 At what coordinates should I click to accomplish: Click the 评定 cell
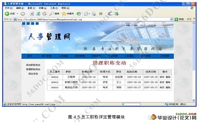(x=105, y=82)
